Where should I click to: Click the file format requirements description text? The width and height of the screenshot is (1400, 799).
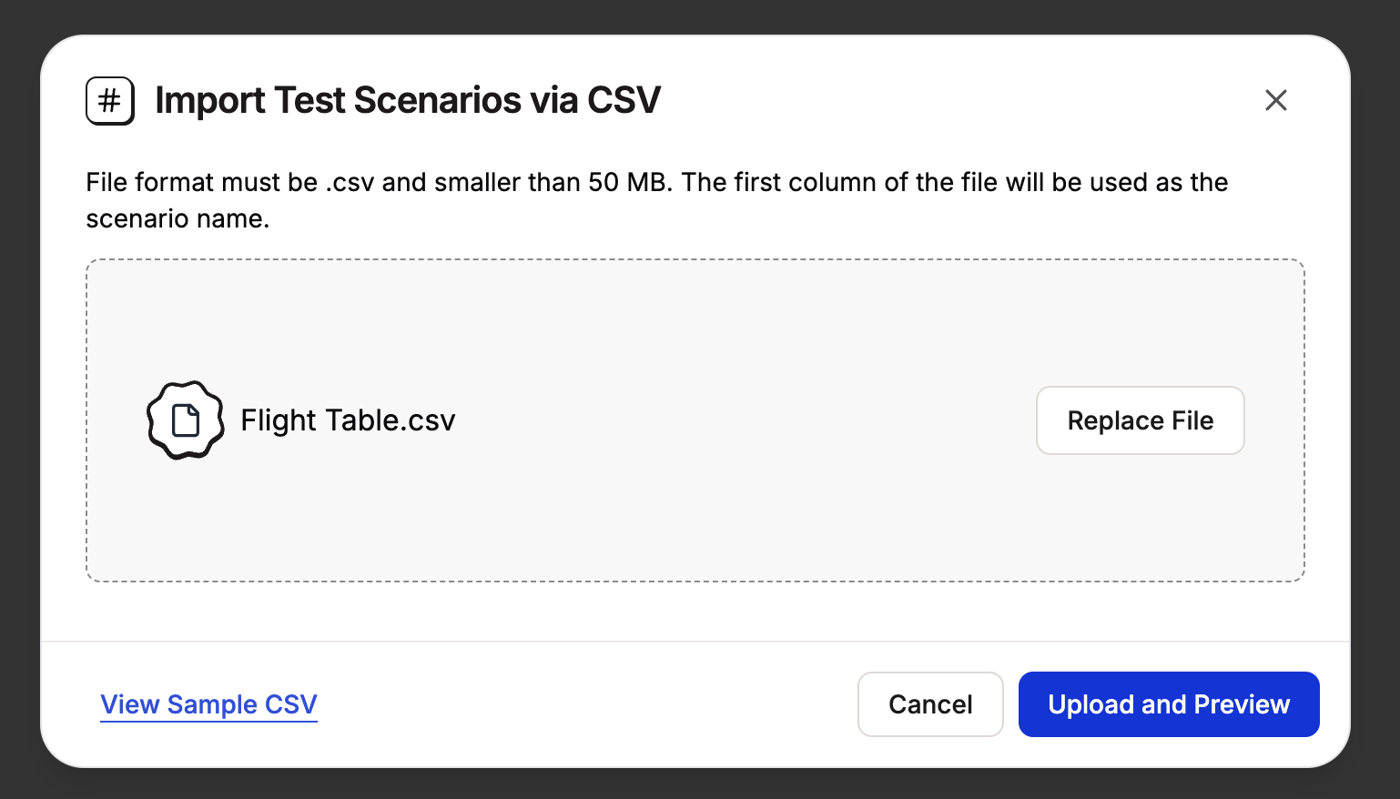coord(657,200)
